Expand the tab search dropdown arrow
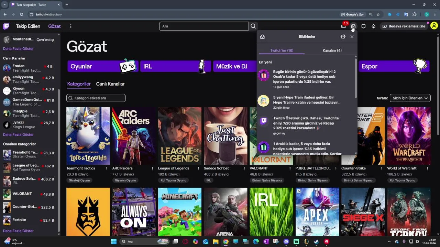440x247 pixels. 5,4
